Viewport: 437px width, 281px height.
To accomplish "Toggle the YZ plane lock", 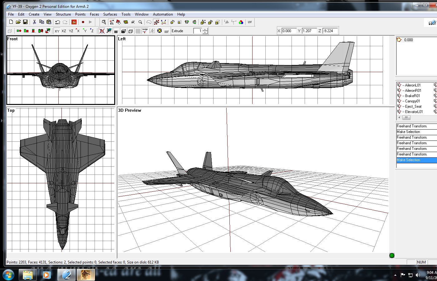I will pos(71,31).
